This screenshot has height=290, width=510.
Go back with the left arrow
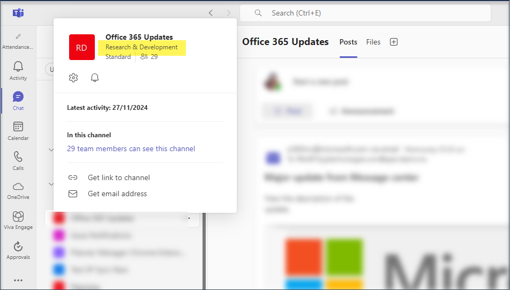(211, 13)
